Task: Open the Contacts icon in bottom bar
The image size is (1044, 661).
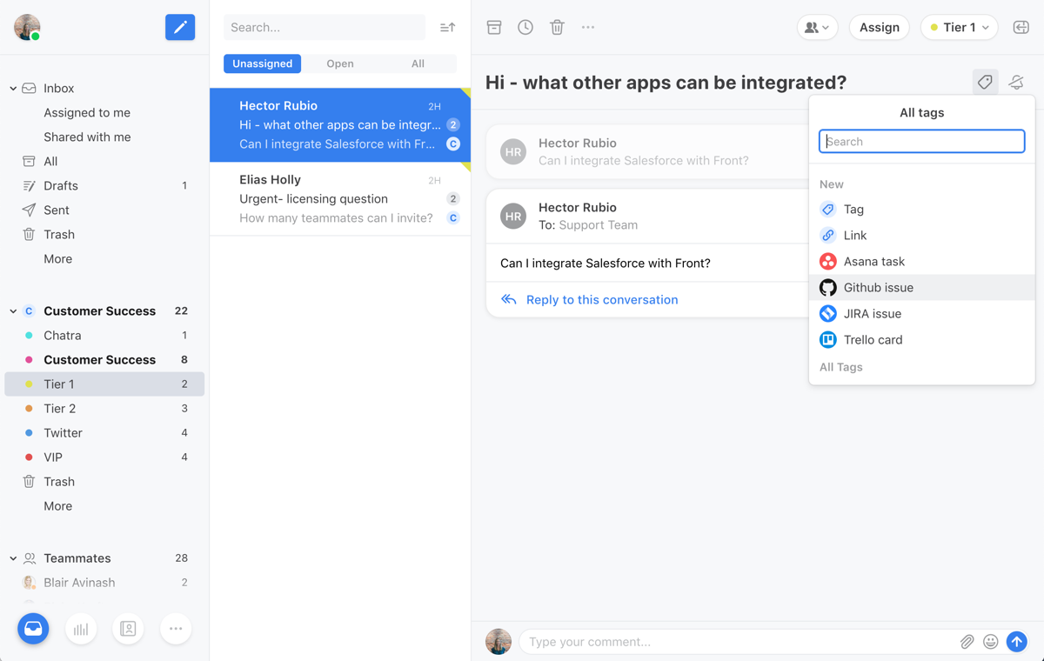Action: coord(128,629)
